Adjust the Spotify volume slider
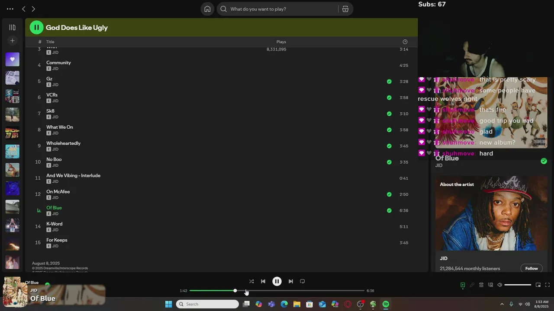 518,285
